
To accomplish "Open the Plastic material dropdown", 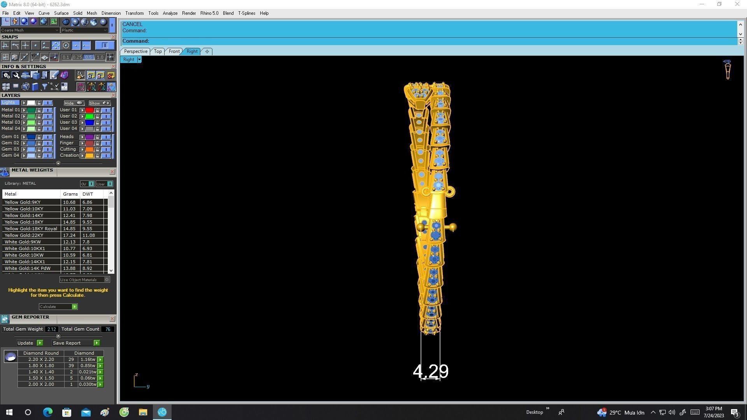I will tap(84, 30).
